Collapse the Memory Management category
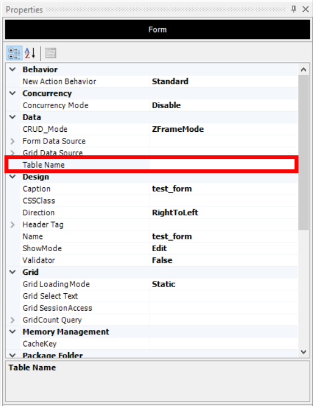This screenshot has width=313, height=406. (12, 331)
